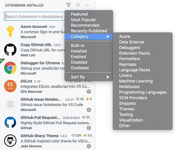The image size is (175, 150).
Task: Open GitHub Pull Request manage gear icon
Action: [x=89, y=128]
